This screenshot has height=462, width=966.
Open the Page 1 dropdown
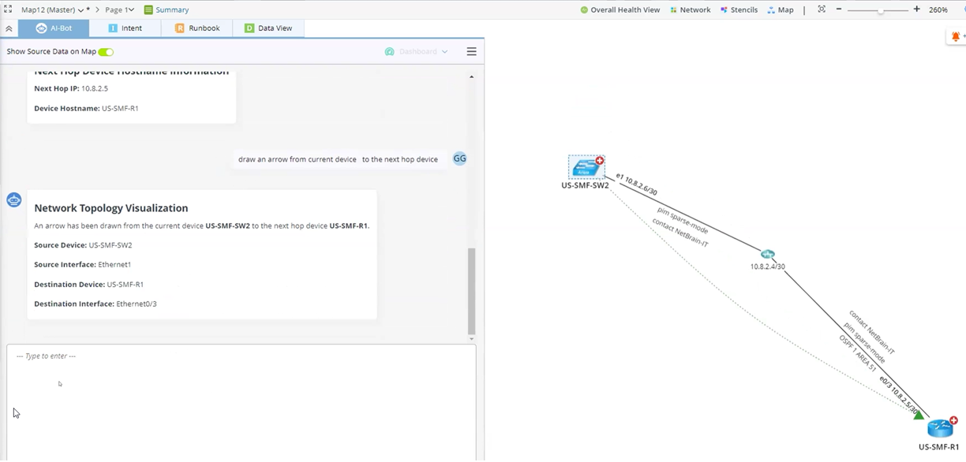click(119, 9)
